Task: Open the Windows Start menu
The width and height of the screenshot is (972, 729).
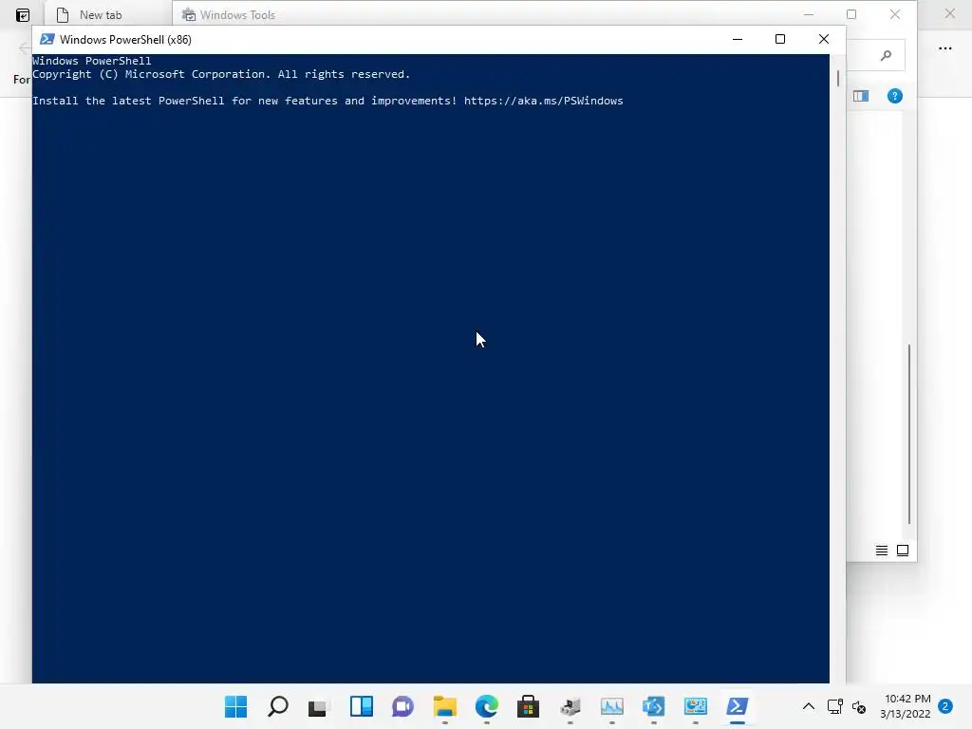Action: (235, 706)
